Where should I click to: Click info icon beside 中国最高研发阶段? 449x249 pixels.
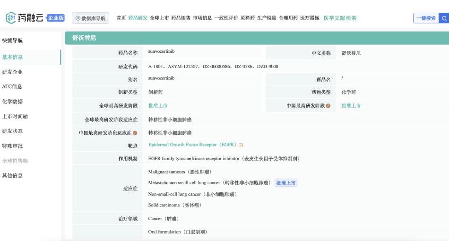328,106
